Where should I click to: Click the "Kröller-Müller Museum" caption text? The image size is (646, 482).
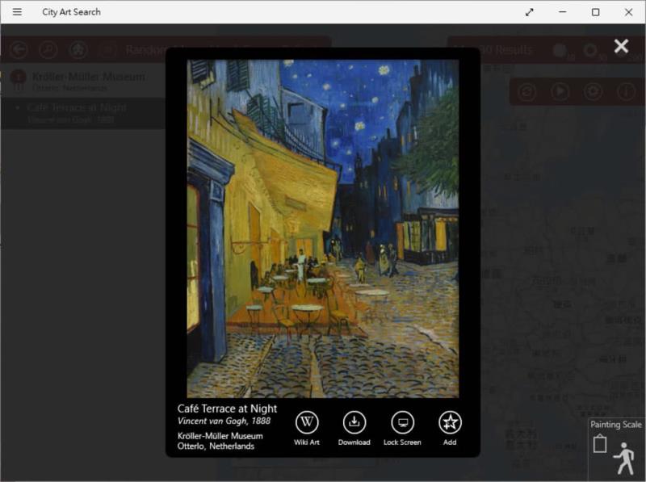coord(220,436)
